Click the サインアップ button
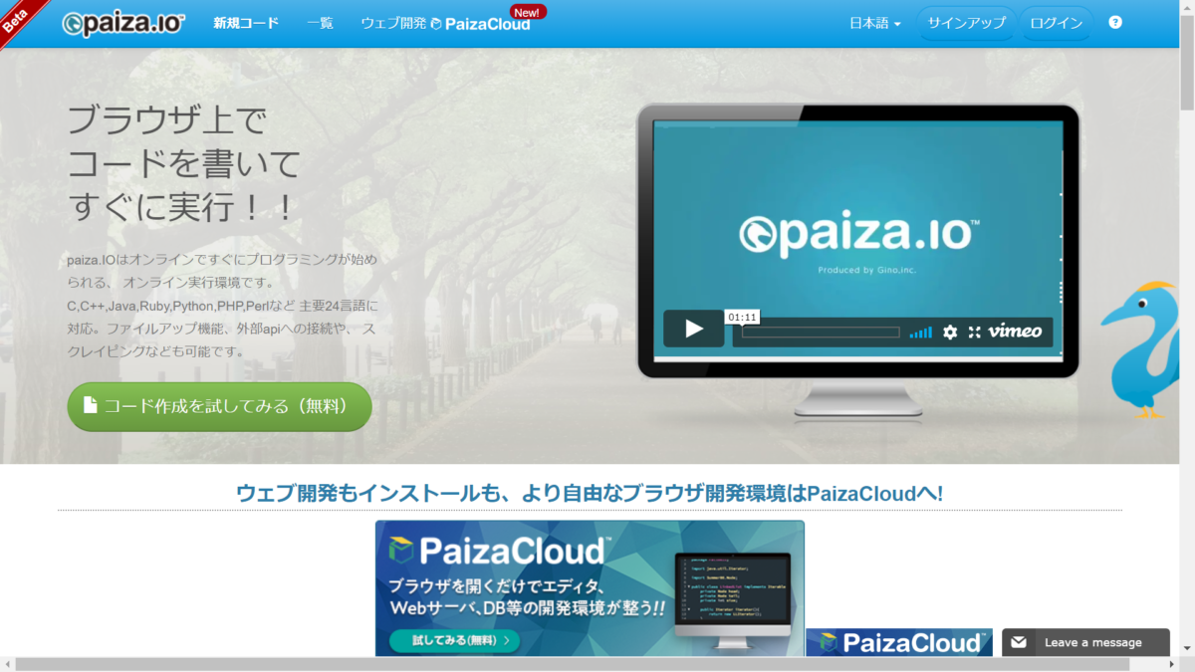Viewport: 1195px width, 672px height. click(965, 22)
